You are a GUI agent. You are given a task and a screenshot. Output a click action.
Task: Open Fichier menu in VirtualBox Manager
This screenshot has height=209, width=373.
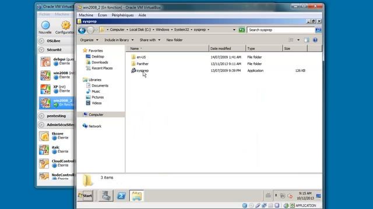45,14
